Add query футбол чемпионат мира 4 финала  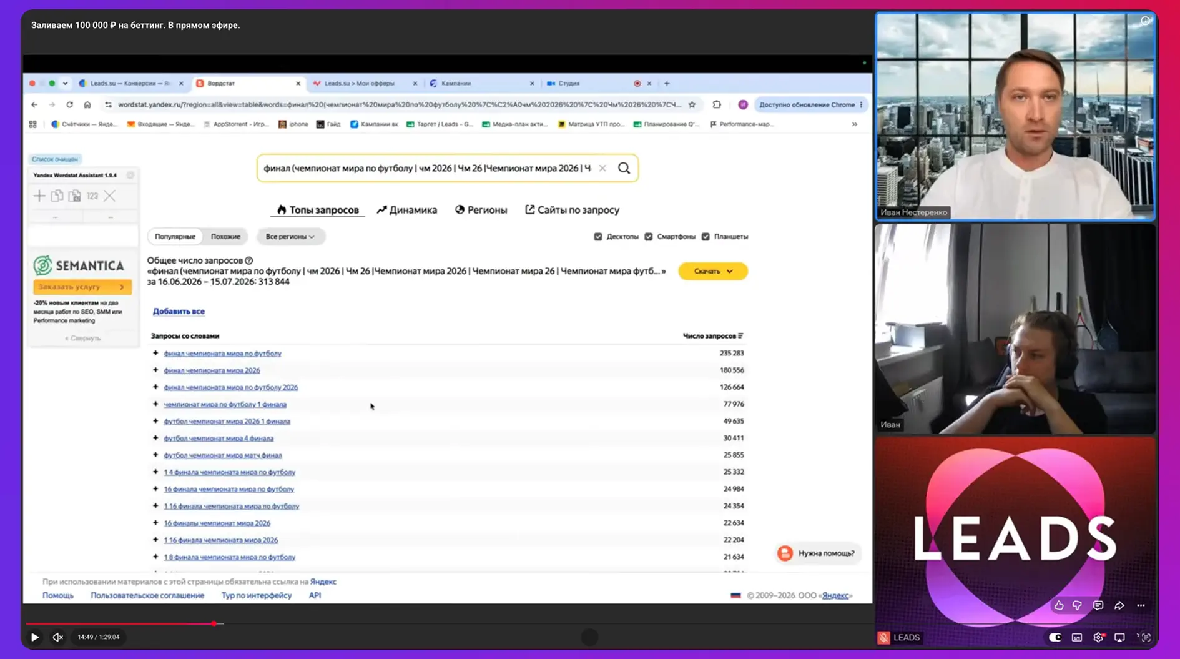coord(155,438)
